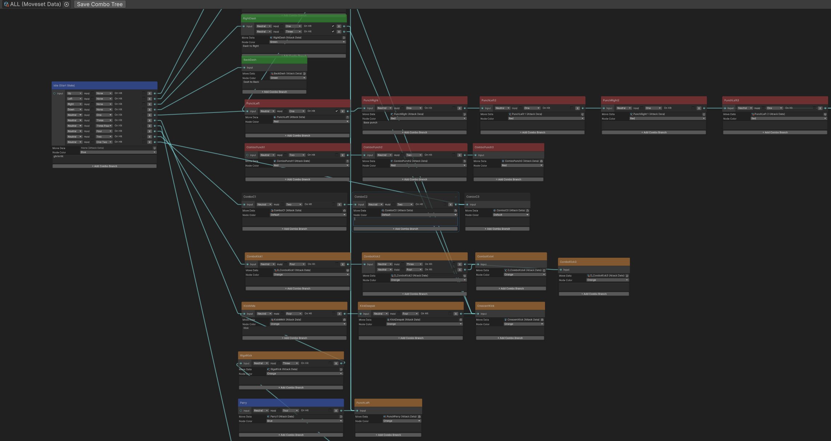This screenshot has height=441, width=831.
Task: Add Combo Branch to ComboKick3 node
Action: tap(594, 294)
